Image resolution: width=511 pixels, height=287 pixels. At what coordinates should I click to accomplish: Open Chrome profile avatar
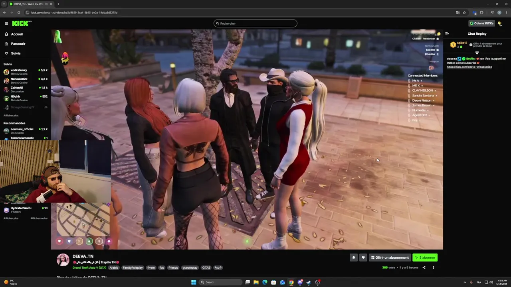[499, 12]
